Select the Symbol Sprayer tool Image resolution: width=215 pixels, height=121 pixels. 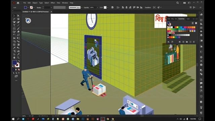pyautogui.click(x=14, y=51)
